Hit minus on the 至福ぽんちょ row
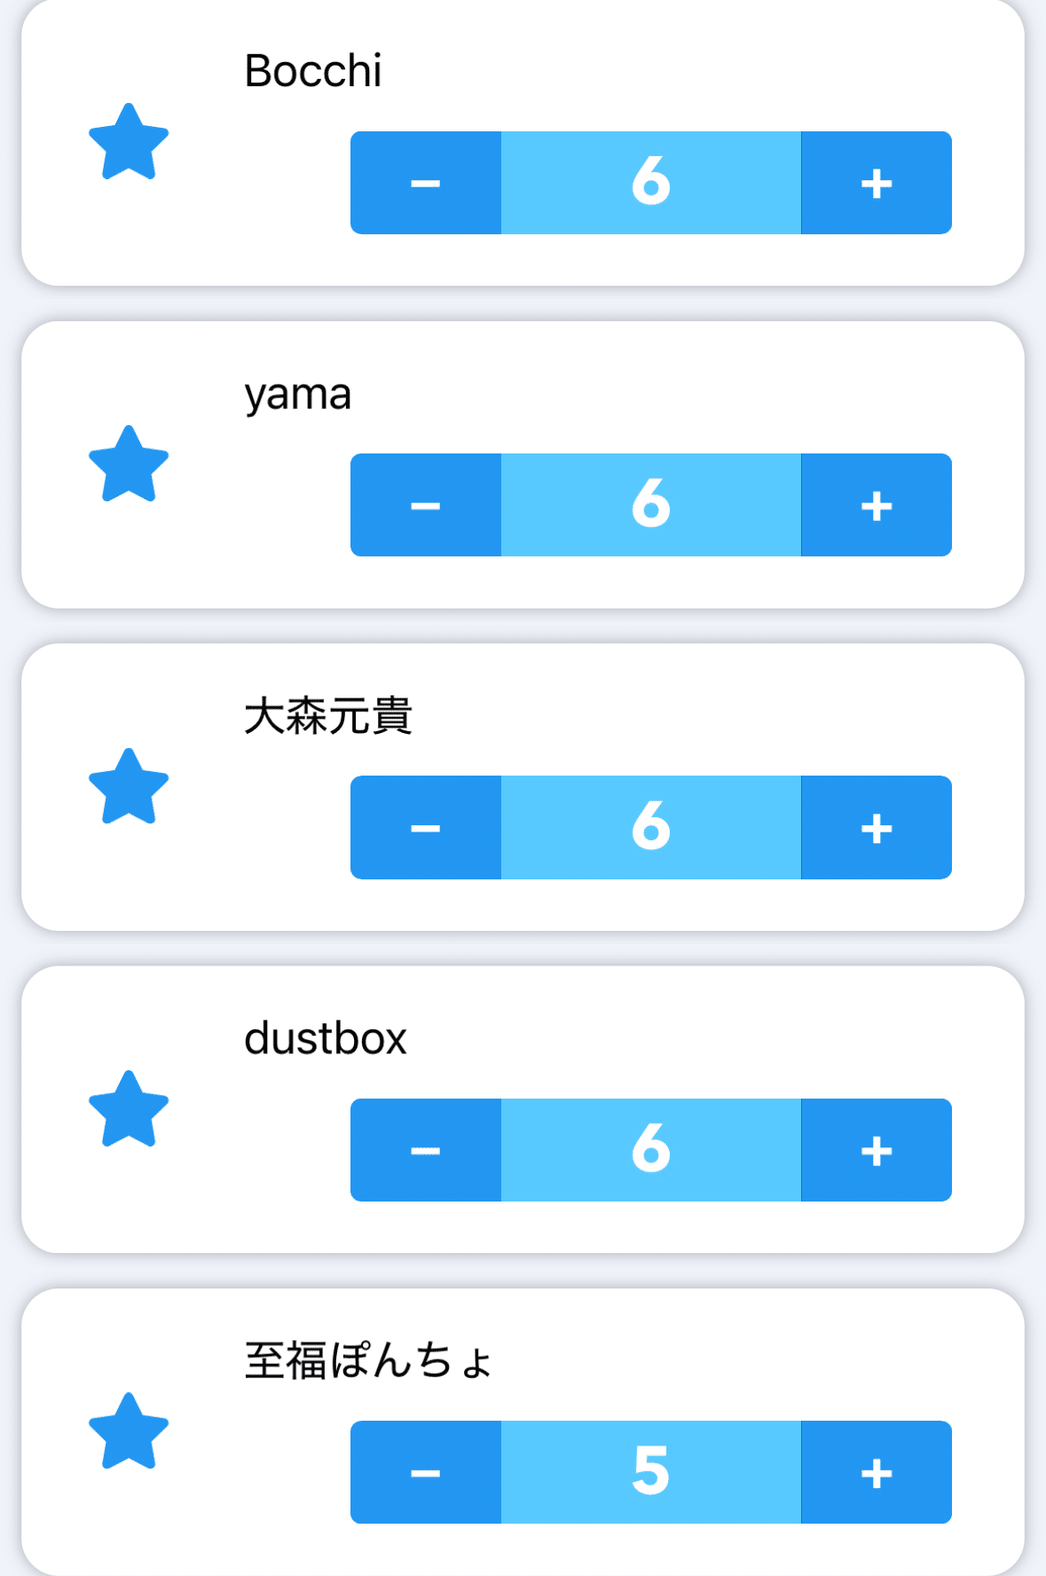Screen dimensions: 1046x1576 click(426, 1472)
